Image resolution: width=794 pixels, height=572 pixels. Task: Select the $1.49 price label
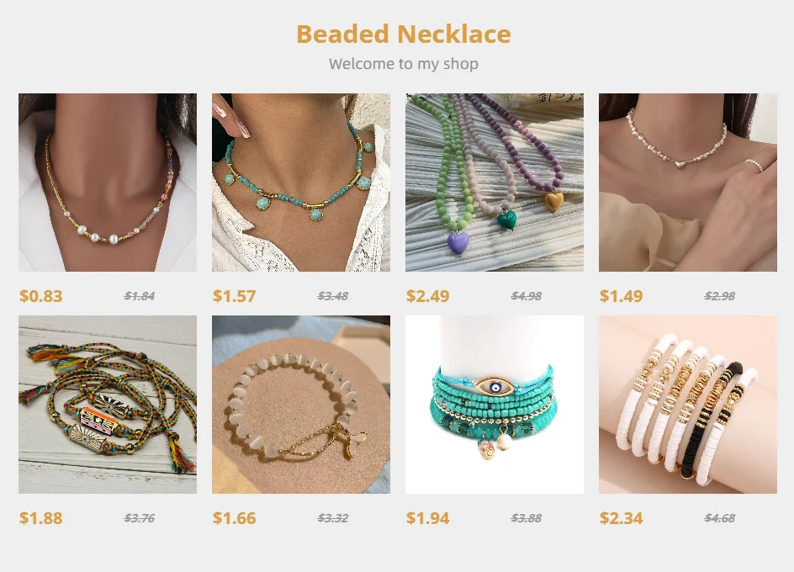(622, 296)
